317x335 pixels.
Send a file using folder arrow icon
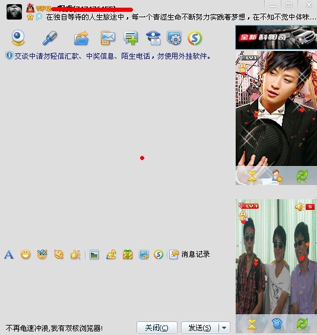81,38
